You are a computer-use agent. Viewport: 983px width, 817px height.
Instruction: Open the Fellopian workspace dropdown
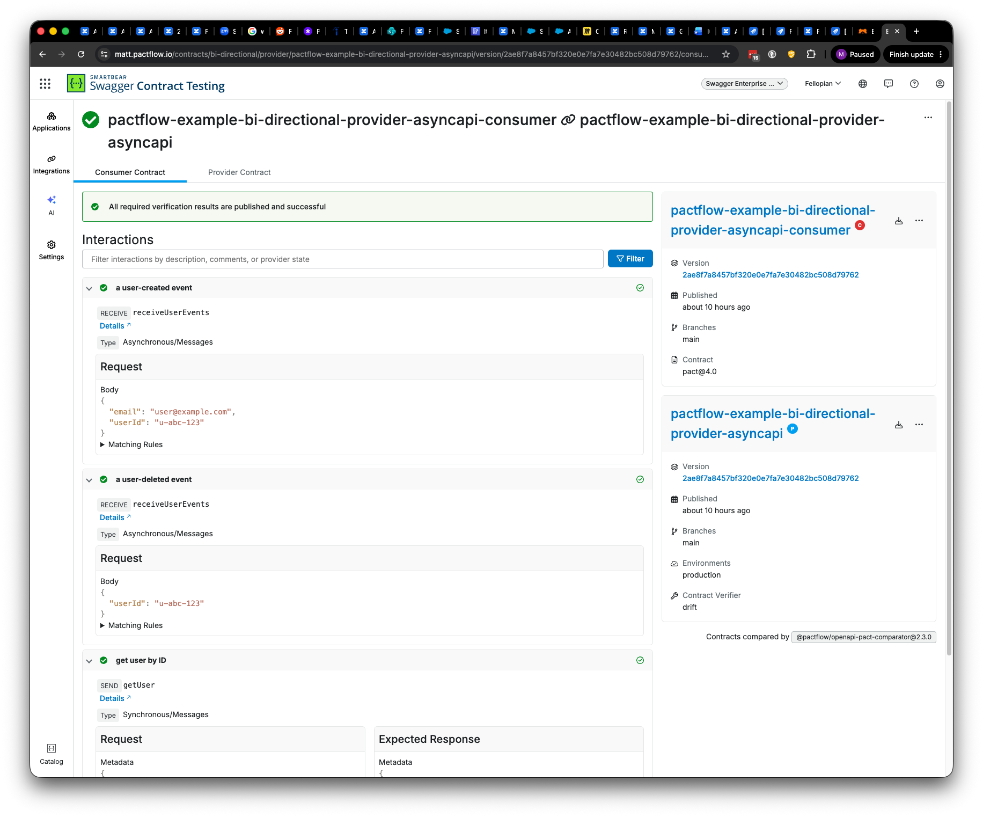click(823, 84)
